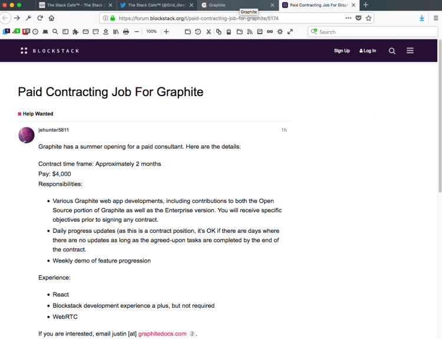Zoom out with the minus icon
This screenshot has height=339, width=442.
[x=137, y=32]
